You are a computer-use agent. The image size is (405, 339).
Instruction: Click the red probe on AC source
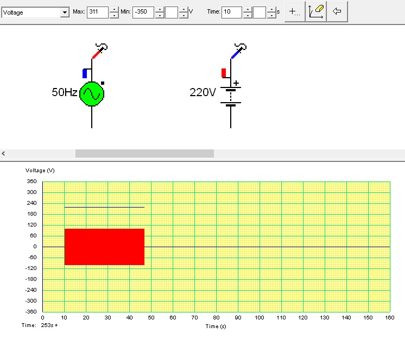[x=100, y=51]
